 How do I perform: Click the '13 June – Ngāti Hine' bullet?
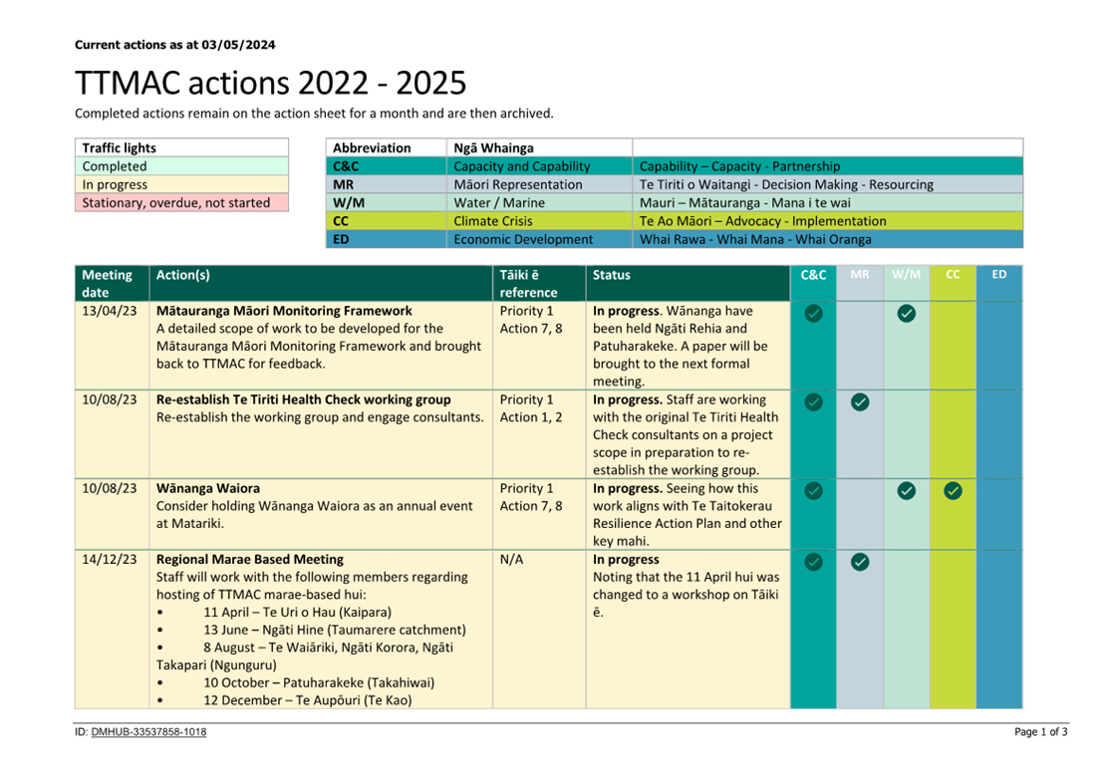click(335, 630)
